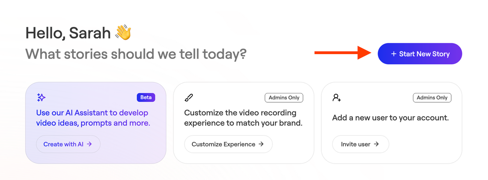Click the "Hello, Sarah" greeting heading

coord(68,33)
